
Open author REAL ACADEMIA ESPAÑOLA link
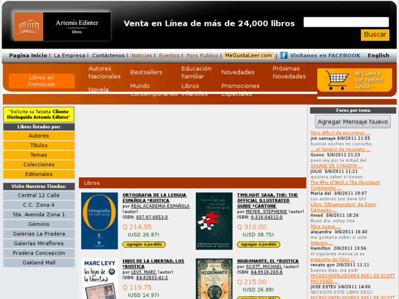160,206
